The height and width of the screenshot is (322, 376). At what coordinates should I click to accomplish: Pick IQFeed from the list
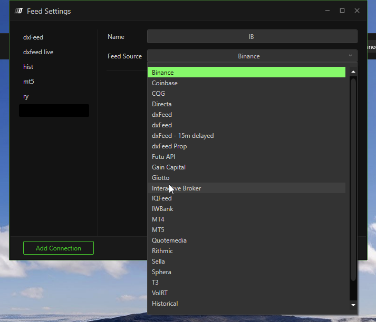point(161,198)
